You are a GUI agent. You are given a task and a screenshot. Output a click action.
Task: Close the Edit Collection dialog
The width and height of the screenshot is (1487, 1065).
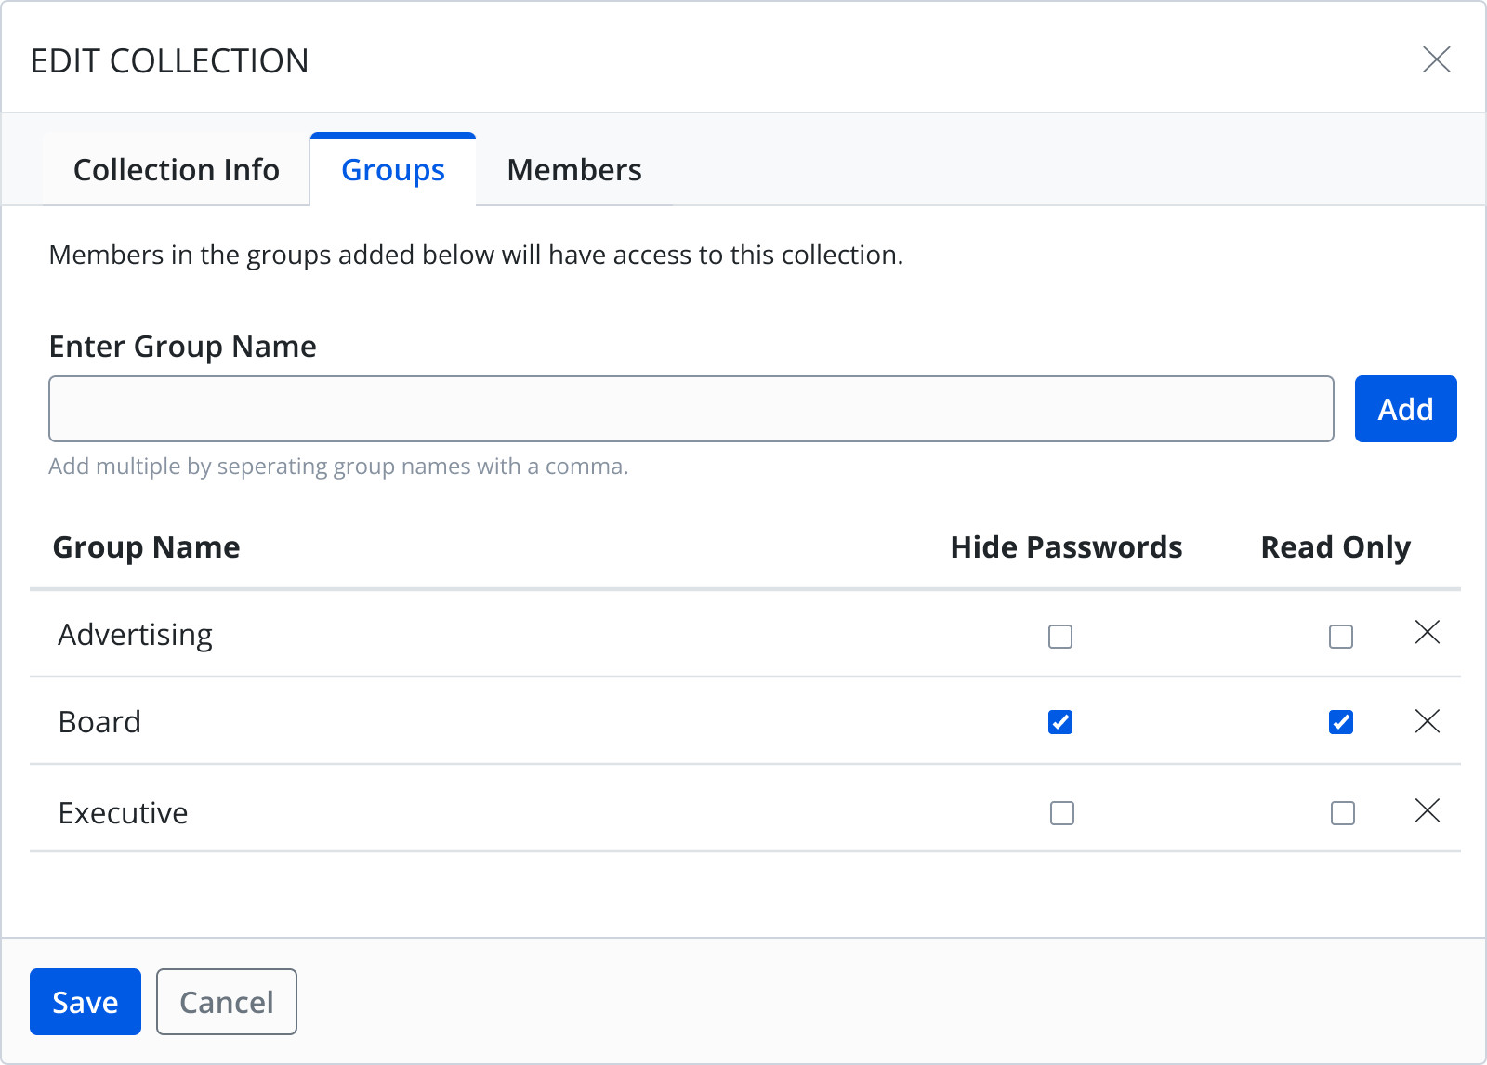(1436, 59)
